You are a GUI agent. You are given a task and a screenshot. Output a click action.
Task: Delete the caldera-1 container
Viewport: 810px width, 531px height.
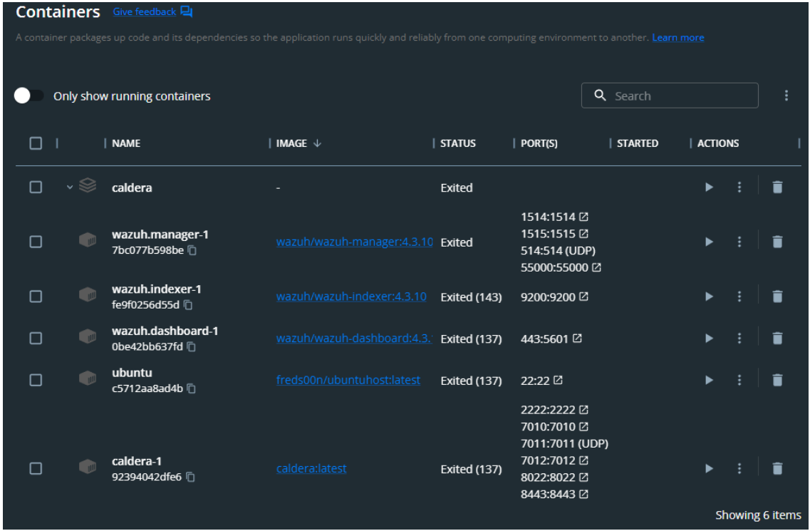777,469
